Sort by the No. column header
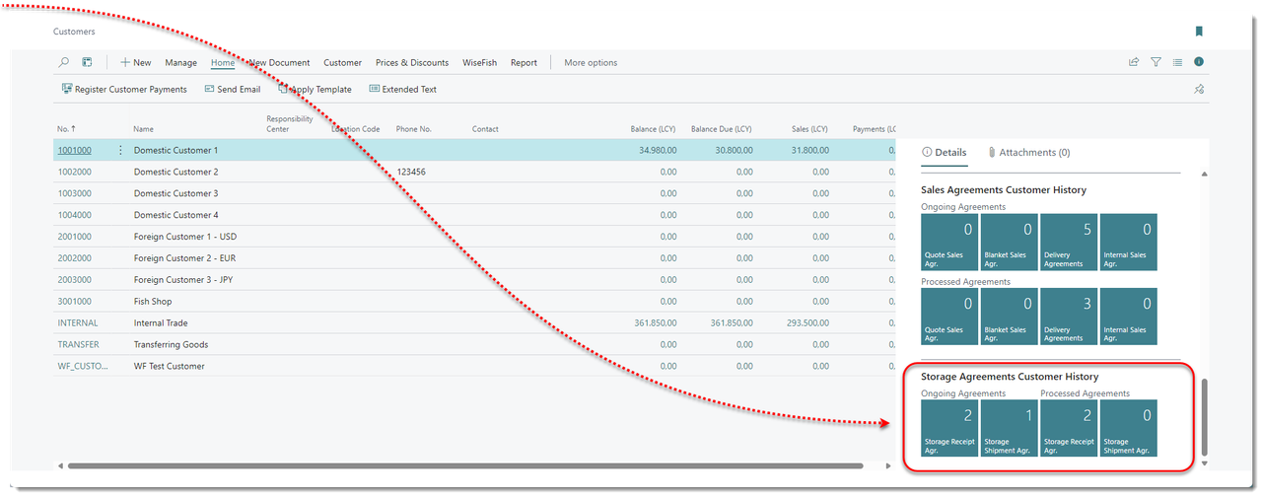 tap(63, 129)
